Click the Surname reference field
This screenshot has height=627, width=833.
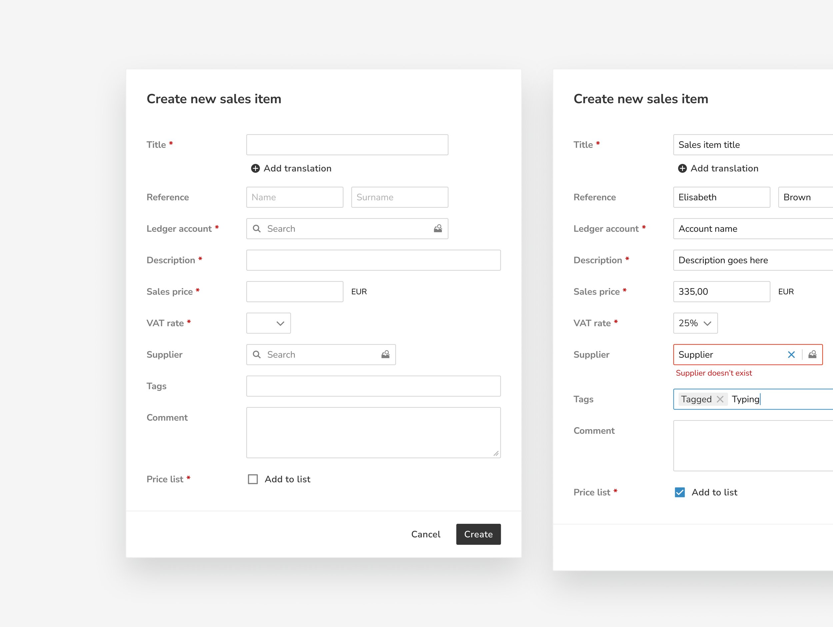(x=400, y=197)
